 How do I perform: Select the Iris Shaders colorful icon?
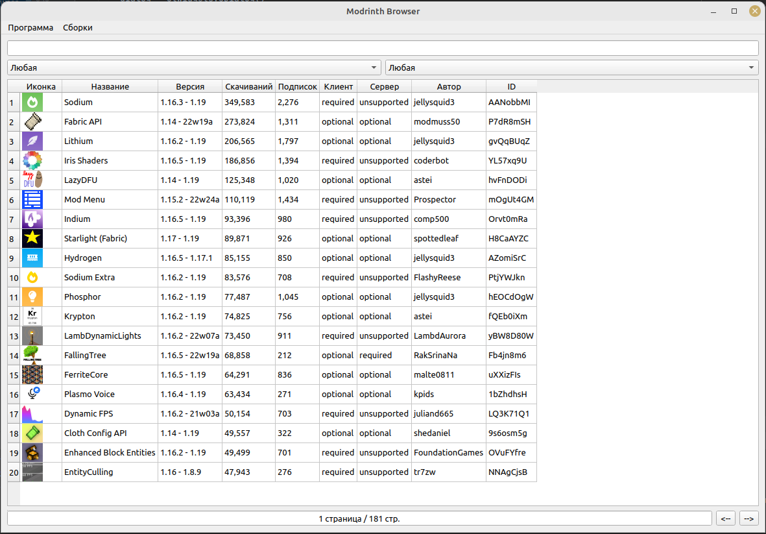(32, 161)
